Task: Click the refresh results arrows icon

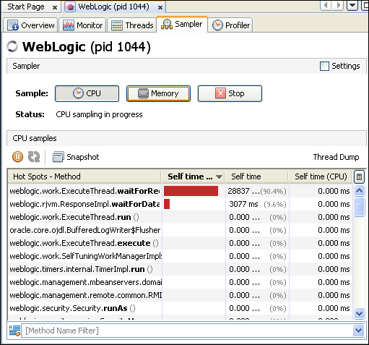Action: point(34,157)
